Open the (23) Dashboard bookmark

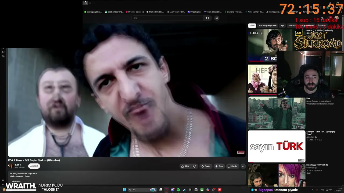[114, 12]
